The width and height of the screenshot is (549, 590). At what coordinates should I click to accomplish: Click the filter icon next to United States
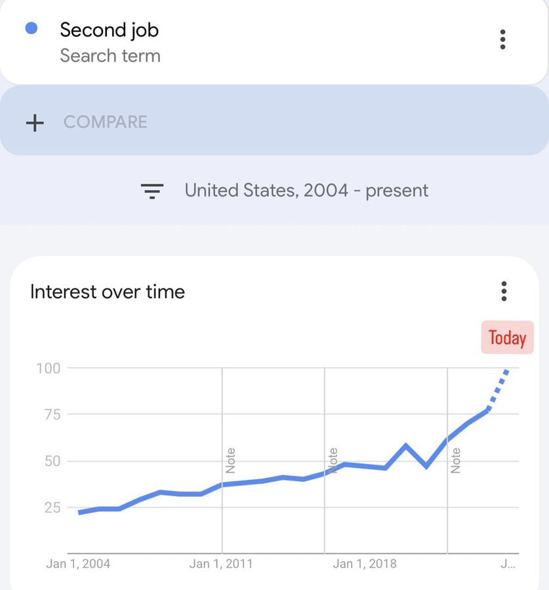tap(152, 190)
